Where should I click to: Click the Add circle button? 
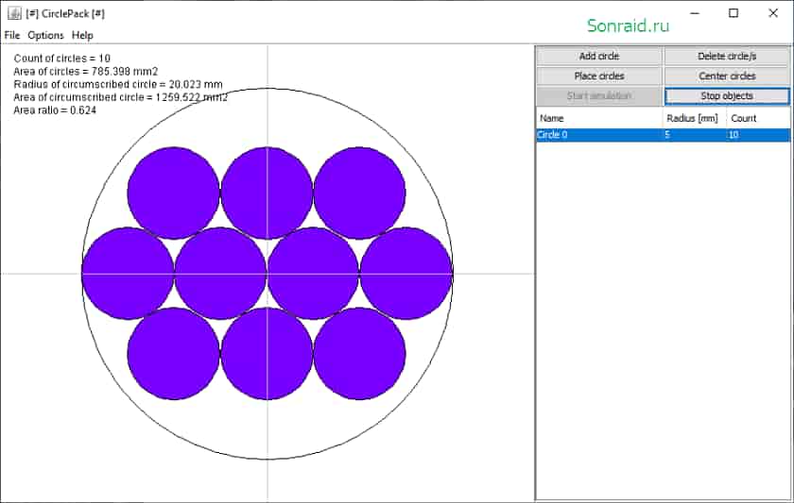599,56
